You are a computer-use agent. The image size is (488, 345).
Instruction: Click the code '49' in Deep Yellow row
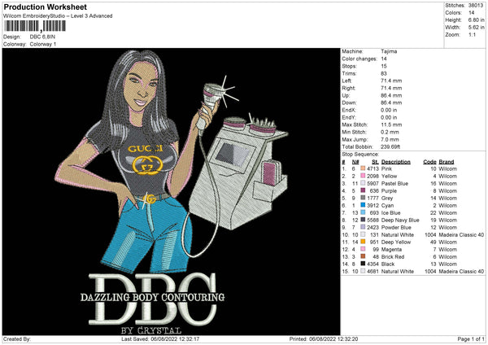click(x=434, y=242)
